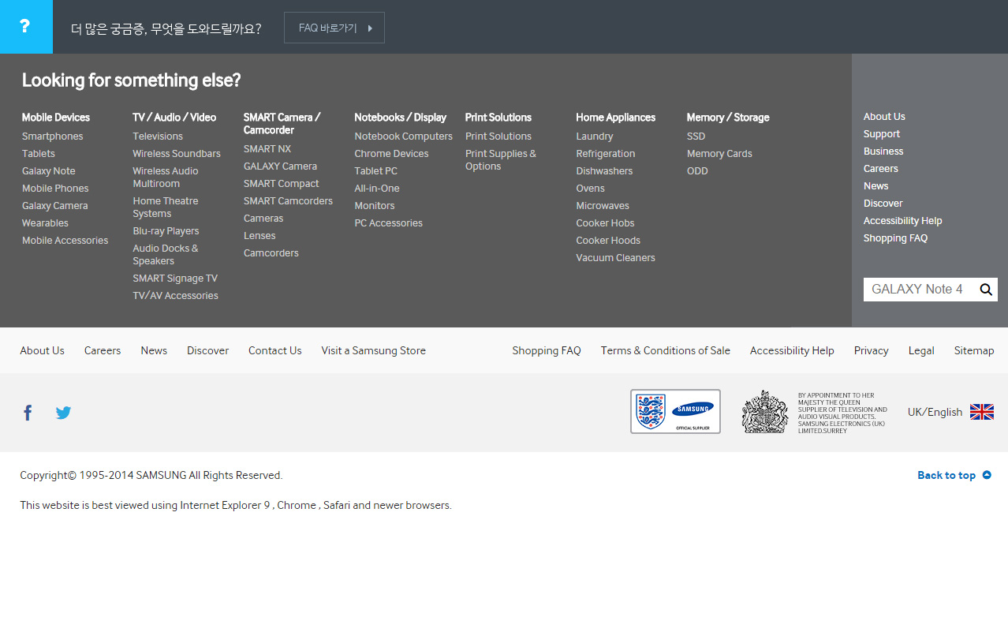Open the Smartphones link

[x=53, y=136]
